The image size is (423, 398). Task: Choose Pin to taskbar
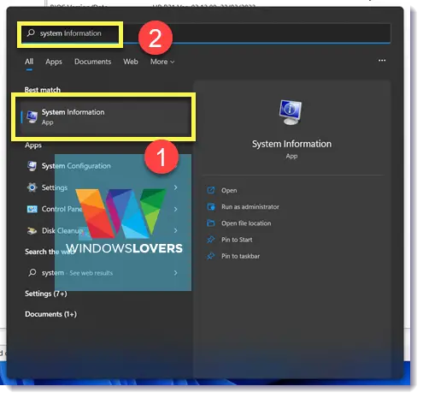click(240, 256)
